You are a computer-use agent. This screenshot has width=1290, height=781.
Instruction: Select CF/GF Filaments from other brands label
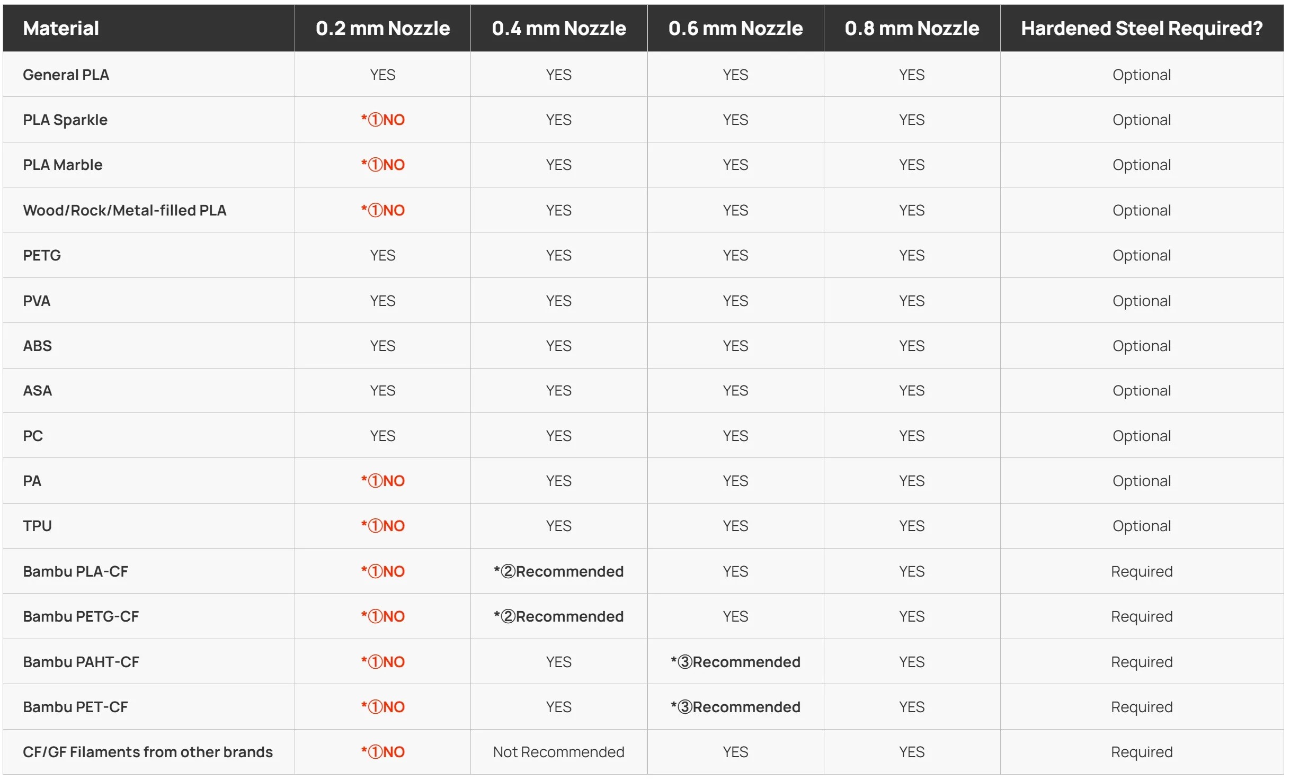click(x=147, y=752)
